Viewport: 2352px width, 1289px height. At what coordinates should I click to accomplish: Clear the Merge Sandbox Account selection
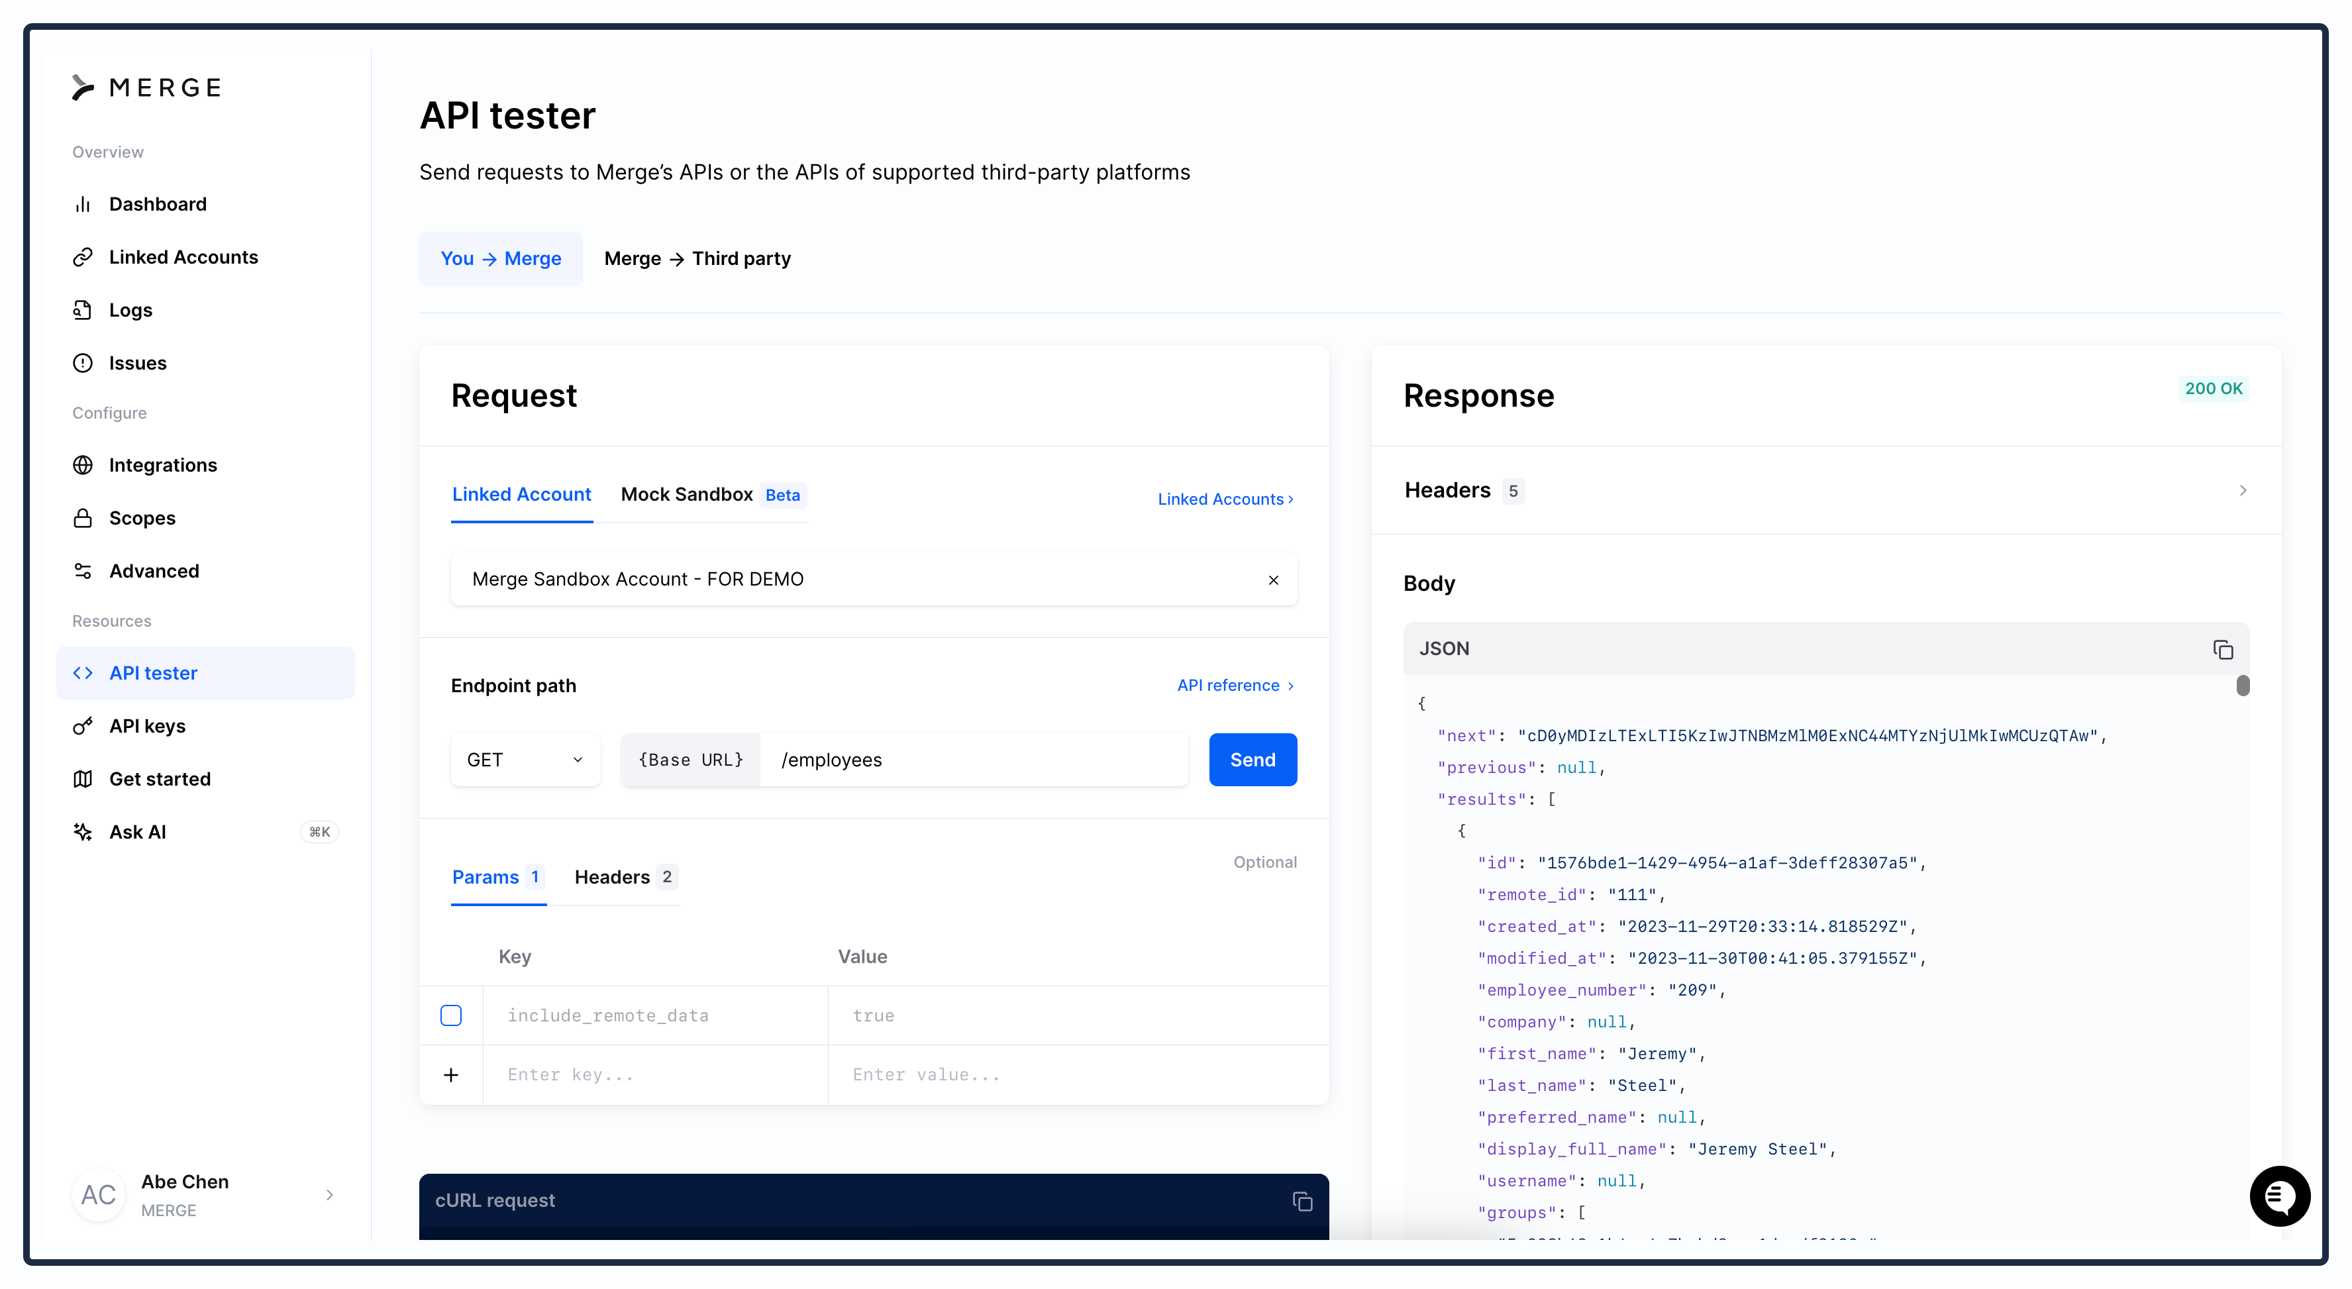(x=1273, y=581)
